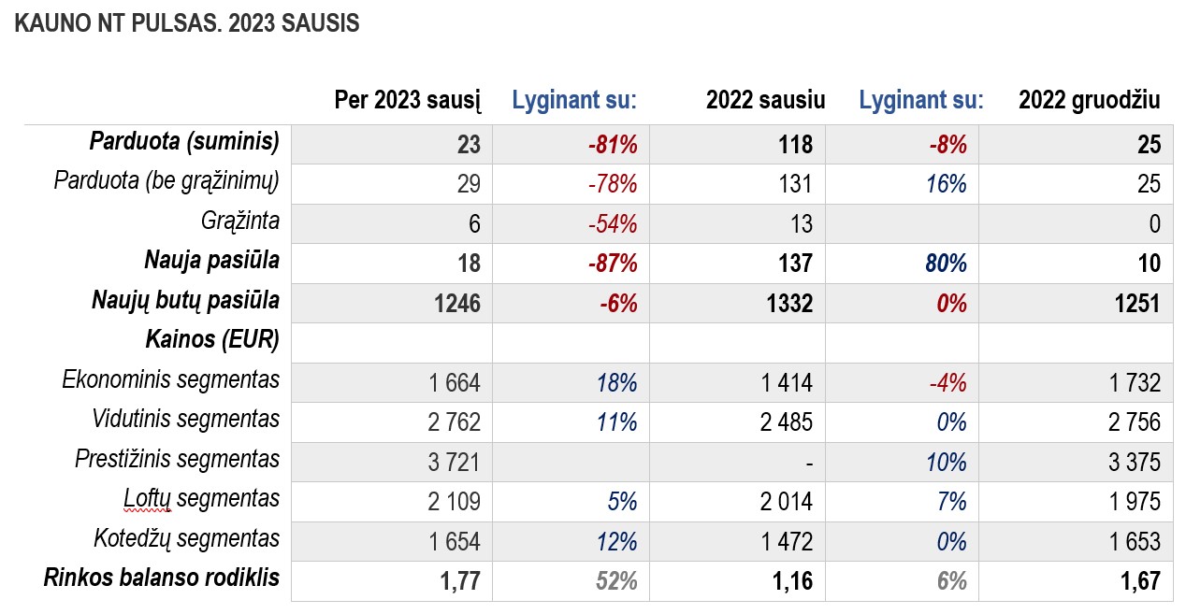The image size is (1186, 614).
Task: Select the 2022 gruodžiu column header
Action: coord(1089,100)
